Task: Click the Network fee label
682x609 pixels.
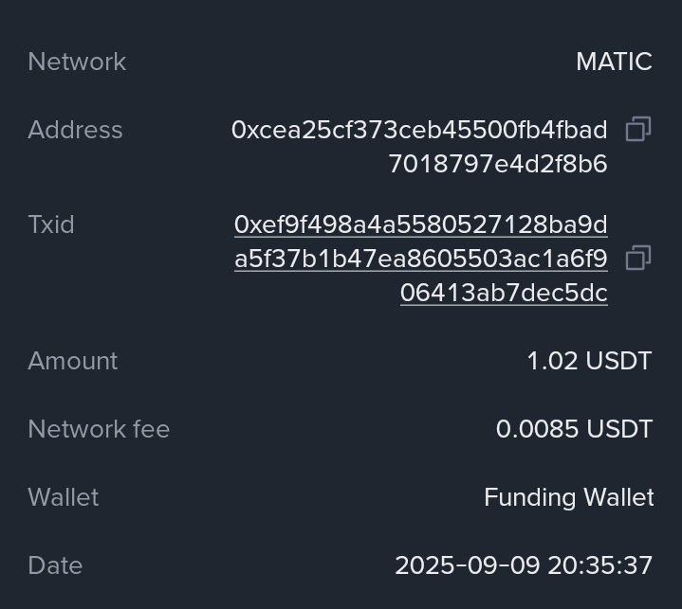Action: [x=99, y=429]
